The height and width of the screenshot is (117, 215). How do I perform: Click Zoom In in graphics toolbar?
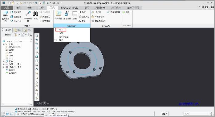click(x=37, y=40)
